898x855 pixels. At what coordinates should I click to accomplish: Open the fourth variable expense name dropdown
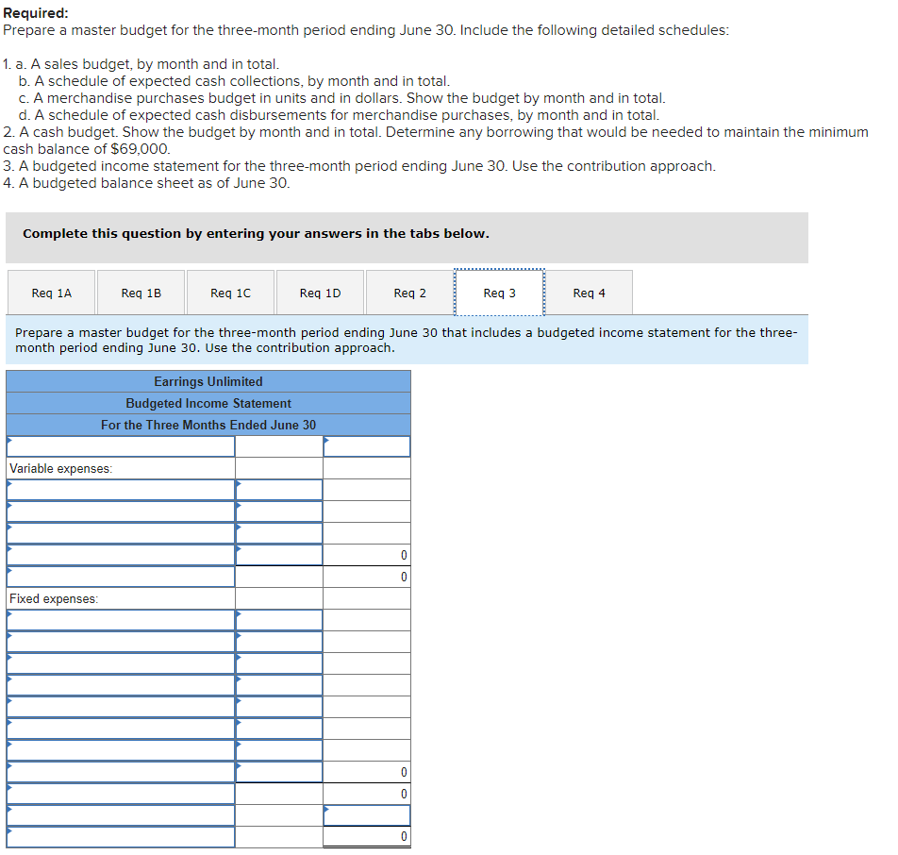click(121, 555)
